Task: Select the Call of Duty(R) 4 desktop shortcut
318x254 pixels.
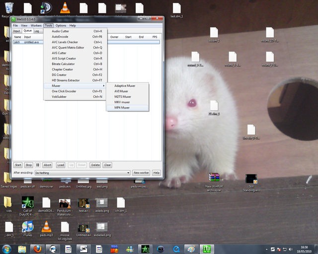Action: [28, 206]
